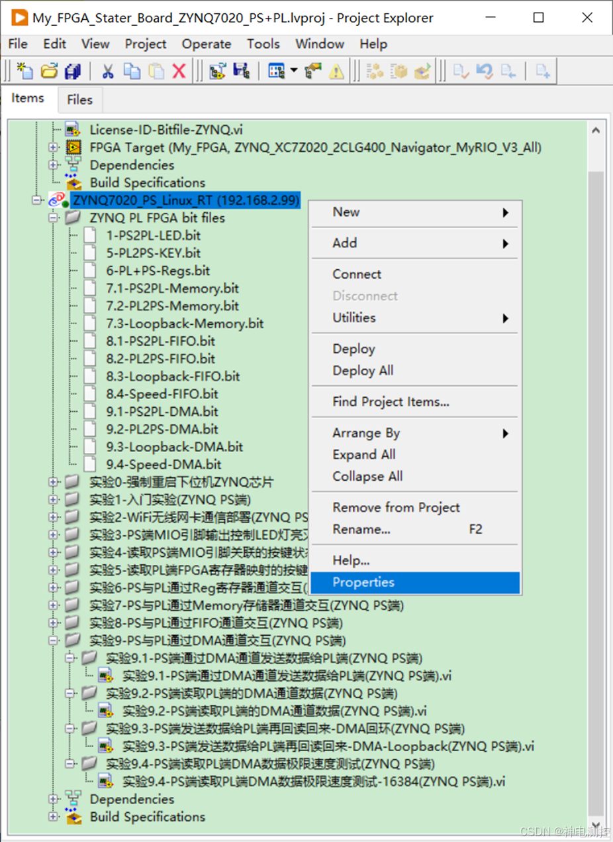Open the Tools menu
The image size is (613, 842).
(x=263, y=44)
